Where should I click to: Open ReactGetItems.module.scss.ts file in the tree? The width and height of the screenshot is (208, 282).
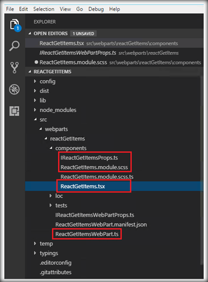click(x=97, y=177)
